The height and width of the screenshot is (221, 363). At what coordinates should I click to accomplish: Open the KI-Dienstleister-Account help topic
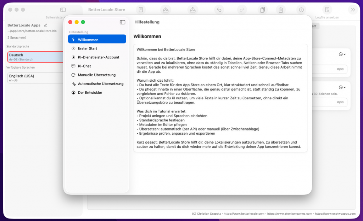(98, 57)
